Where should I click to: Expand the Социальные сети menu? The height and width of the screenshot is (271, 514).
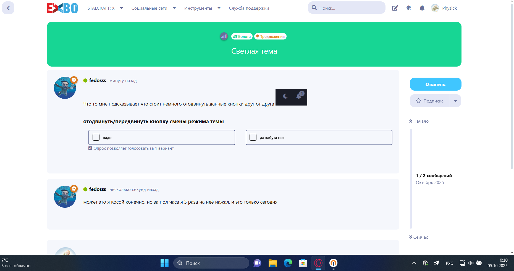pyautogui.click(x=153, y=8)
